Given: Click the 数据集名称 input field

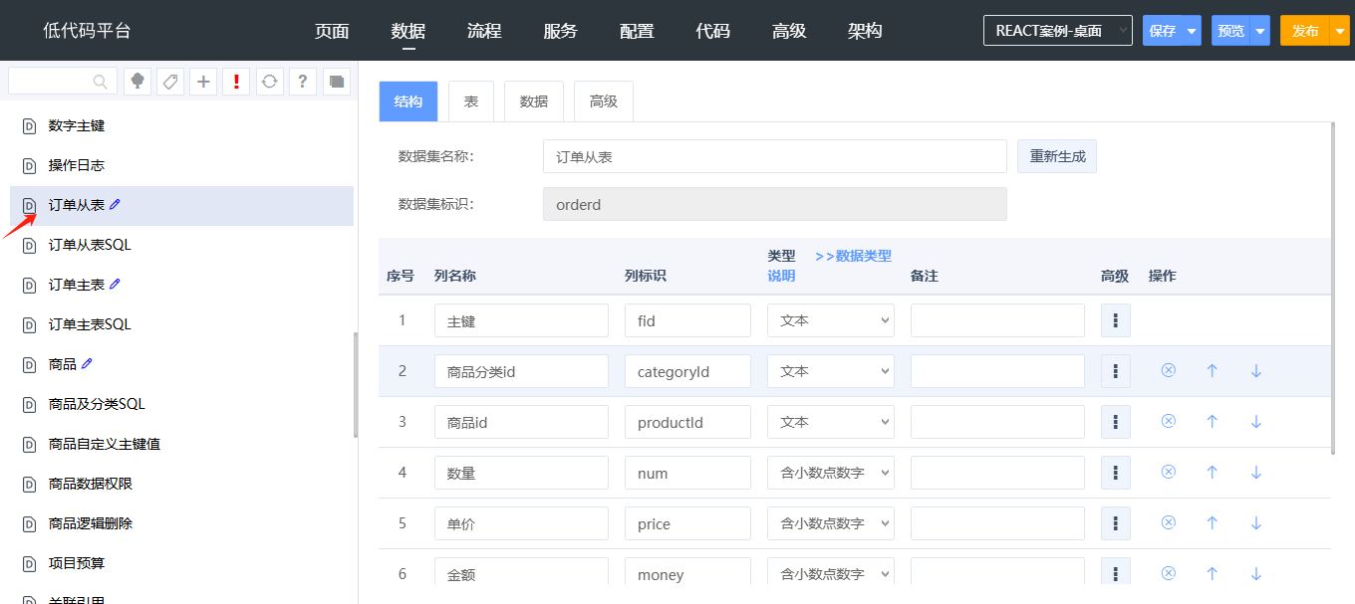Looking at the screenshot, I should click(775, 156).
